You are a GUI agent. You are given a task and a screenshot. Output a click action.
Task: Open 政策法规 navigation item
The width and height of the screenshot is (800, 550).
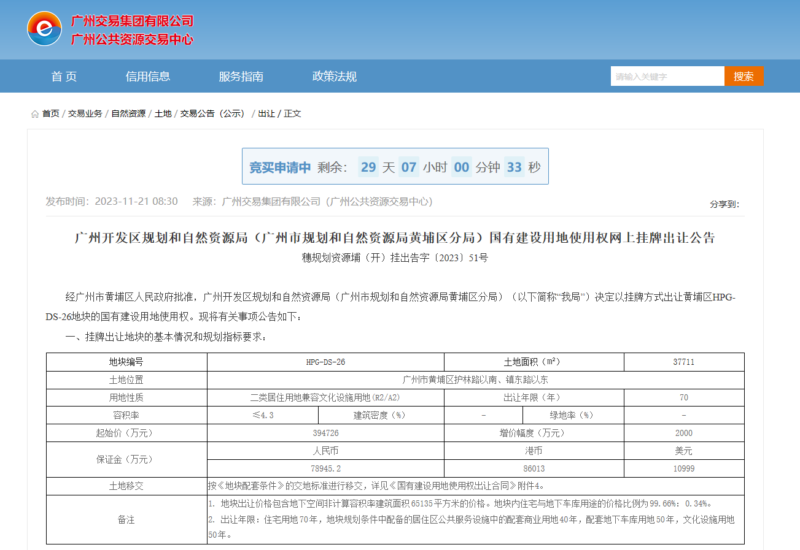tap(334, 77)
